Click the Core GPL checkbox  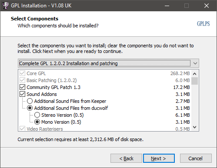22,73
